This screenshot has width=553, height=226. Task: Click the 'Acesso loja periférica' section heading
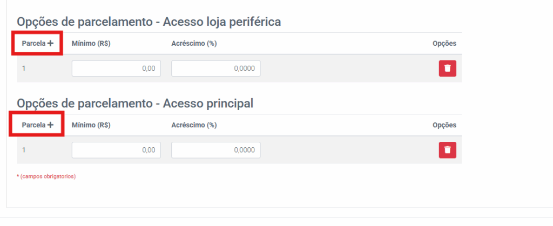point(149,22)
